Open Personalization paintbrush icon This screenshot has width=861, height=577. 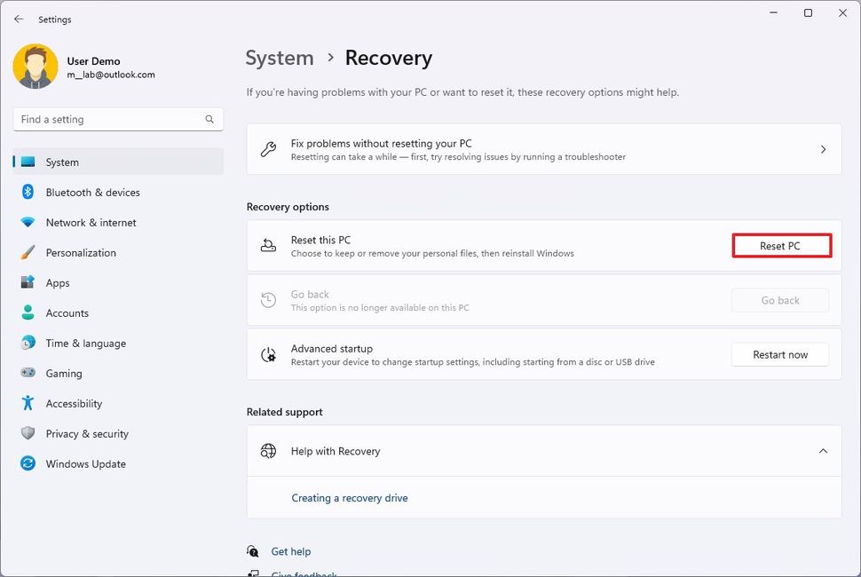click(x=28, y=253)
